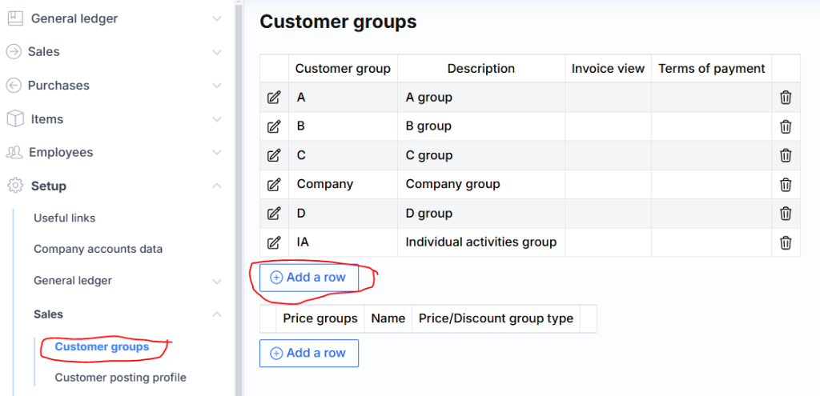Add a row to Price groups table
The image size is (820, 396).
(308, 353)
